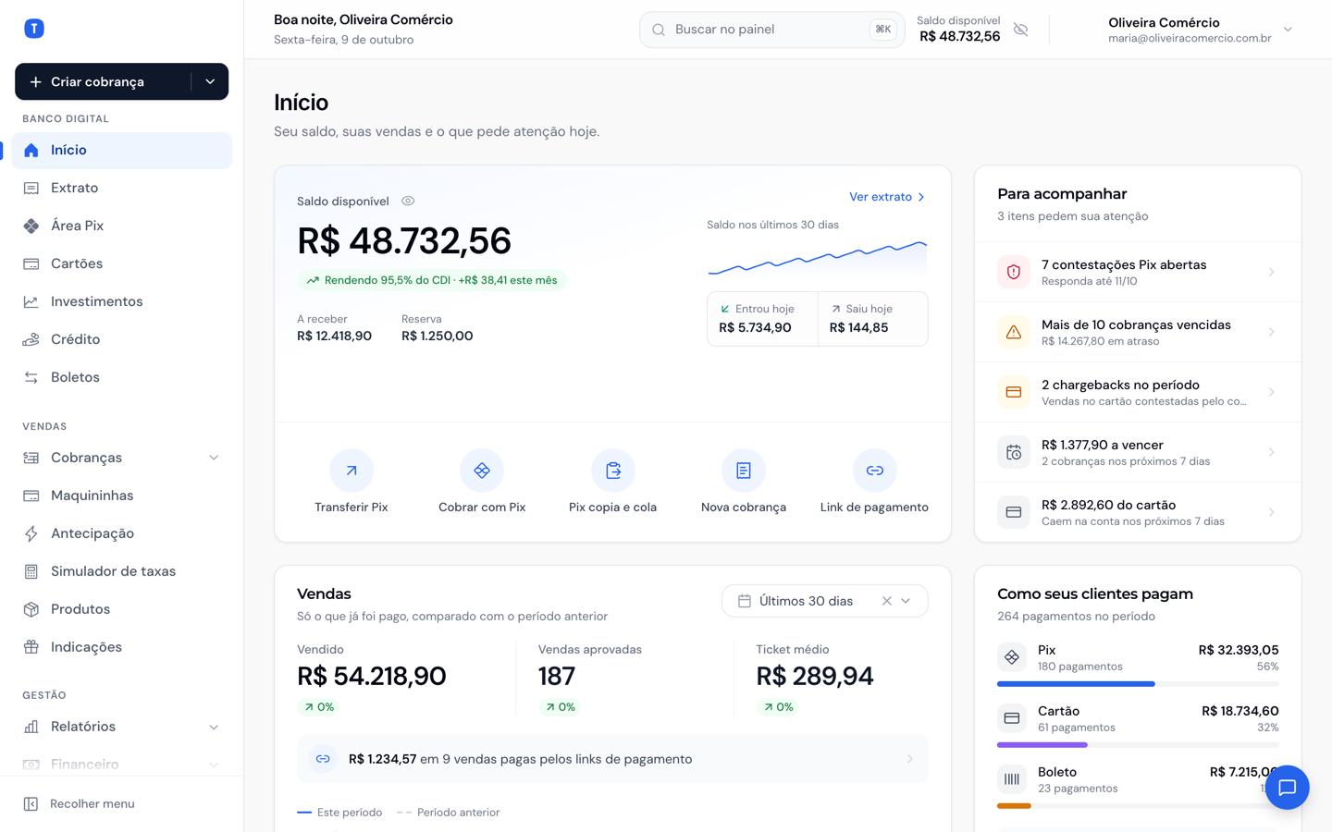1332x832 pixels.
Task: Click the Pix payments progress bar
Action: coord(1138,684)
